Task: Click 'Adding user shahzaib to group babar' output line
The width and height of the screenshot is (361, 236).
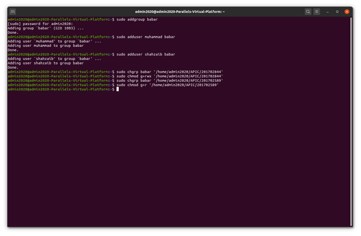Action: coord(46,63)
